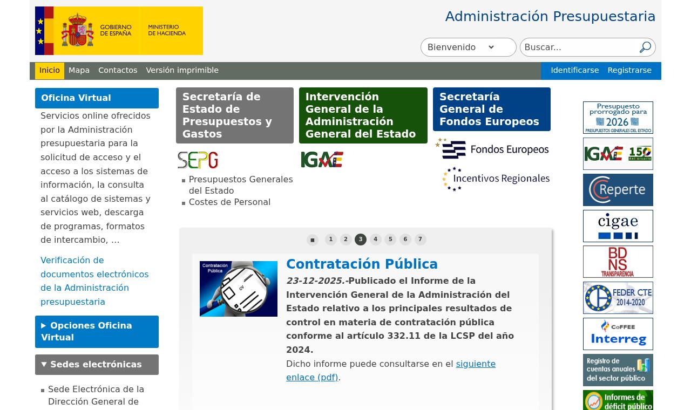Image resolution: width=691 pixels, height=410 pixels.
Task: Open Contratación Pública headline
Action: coord(362,264)
